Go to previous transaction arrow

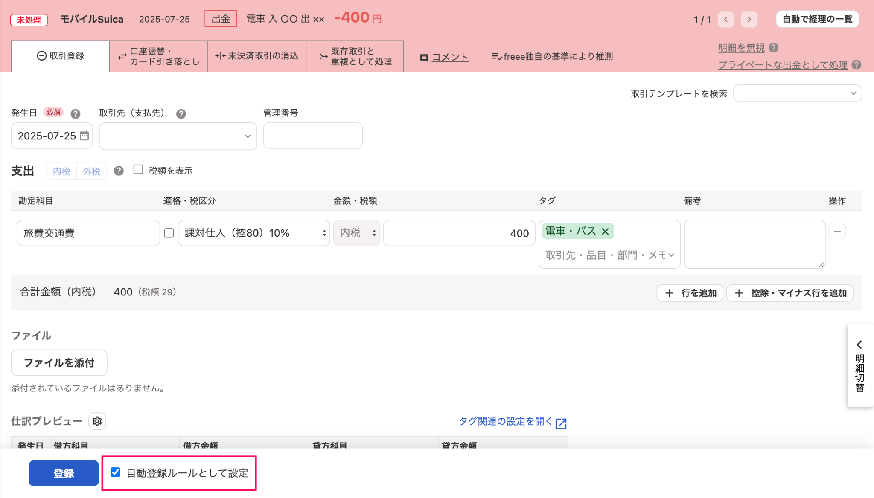tap(726, 19)
